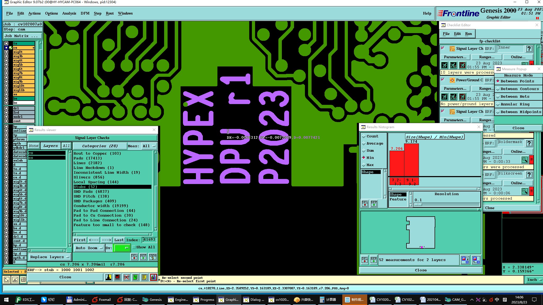The height and width of the screenshot is (305, 543).
Task: Close the Measure Popup with Close button
Action: (518, 128)
